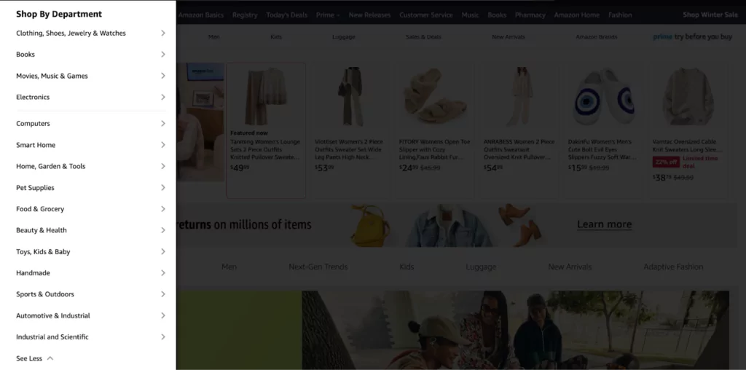Select Amazon Brands fashion subnav
The width and height of the screenshot is (746, 370).
597,36
